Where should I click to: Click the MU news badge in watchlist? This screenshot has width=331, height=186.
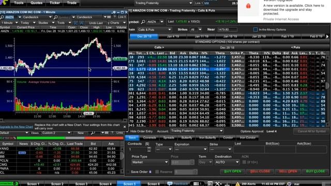[x=22, y=153]
